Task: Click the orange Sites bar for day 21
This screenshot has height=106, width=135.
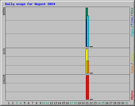Action: click(x=88, y=67)
